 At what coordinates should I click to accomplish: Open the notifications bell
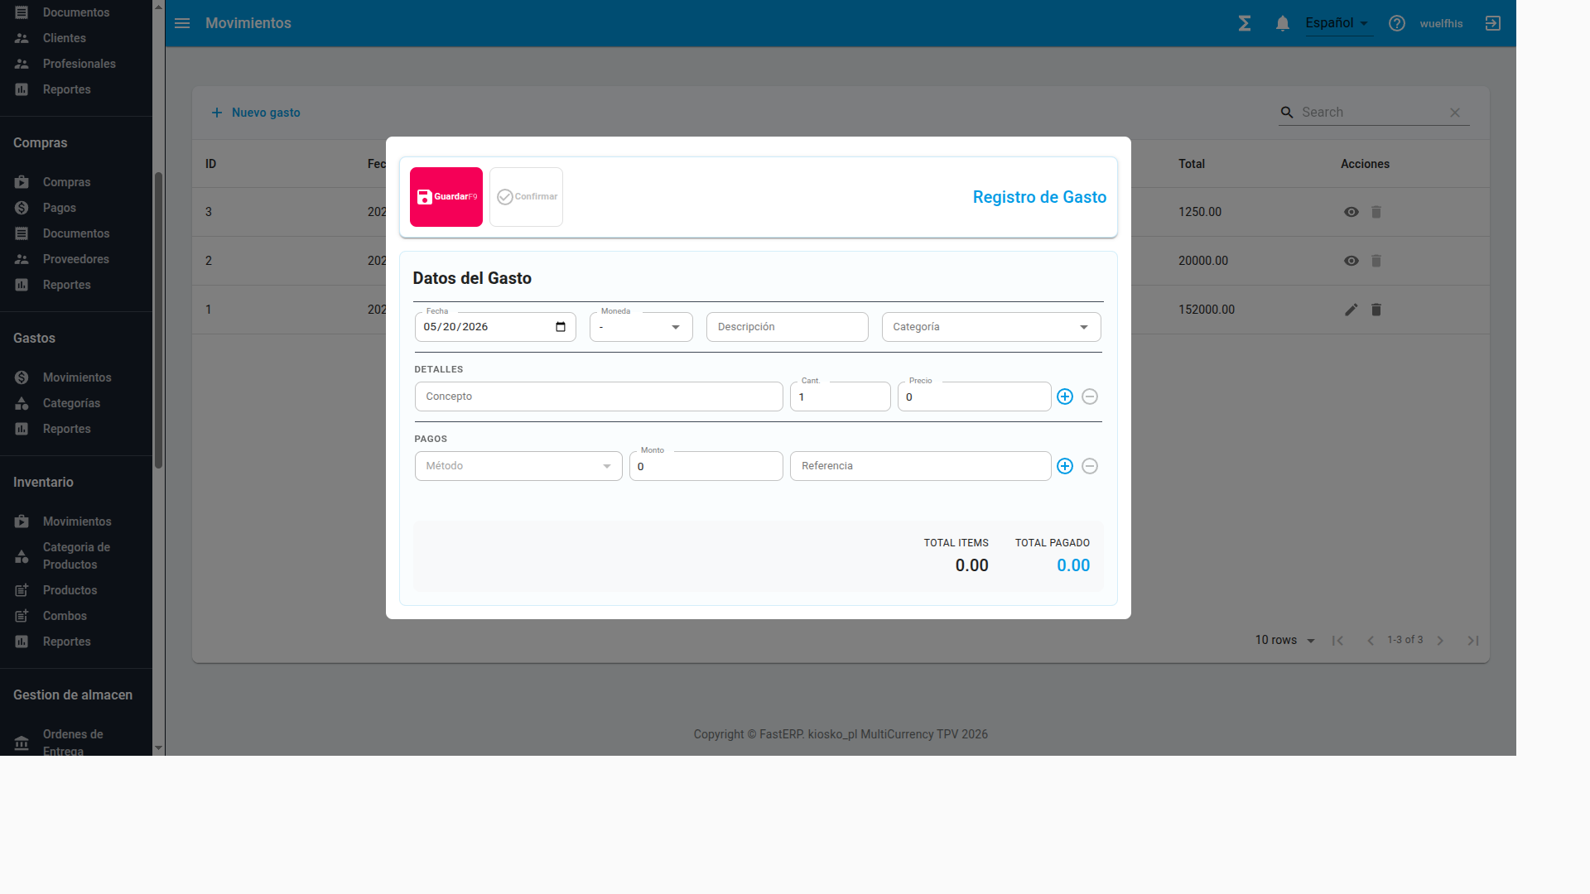click(1283, 23)
